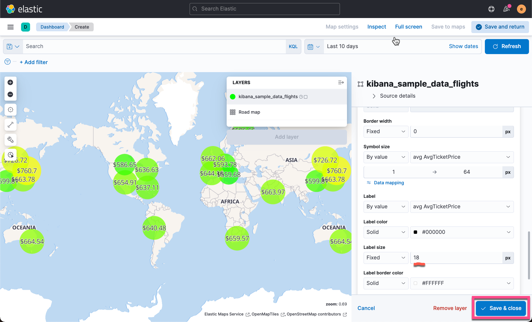Screen dimensions: 532x322
Task: Open Symbol size By value dropdown
Action: pos(386,157)
